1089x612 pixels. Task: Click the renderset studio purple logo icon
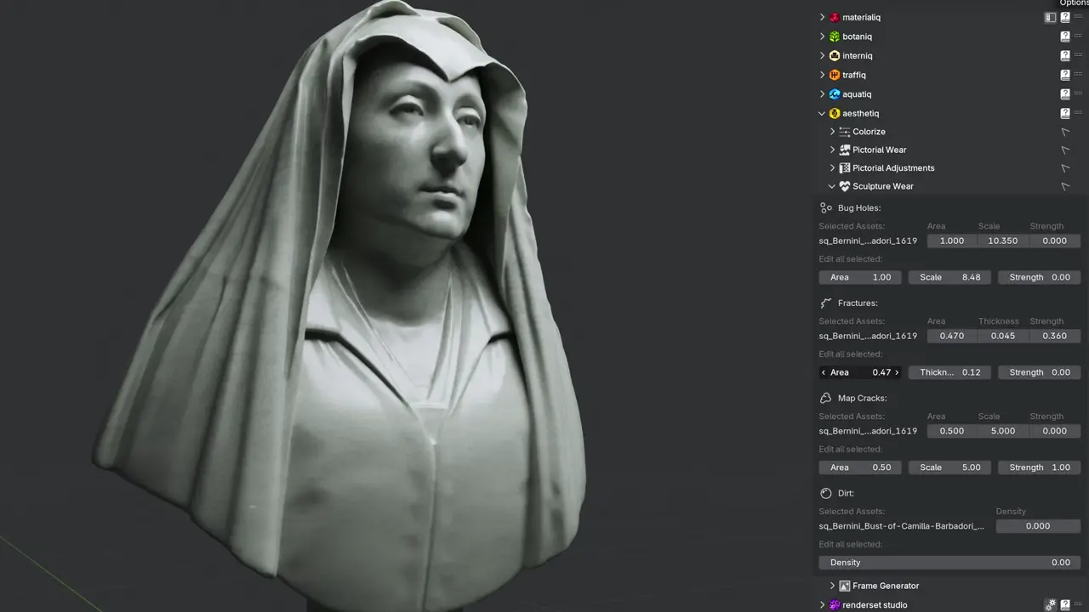point(835,605)
